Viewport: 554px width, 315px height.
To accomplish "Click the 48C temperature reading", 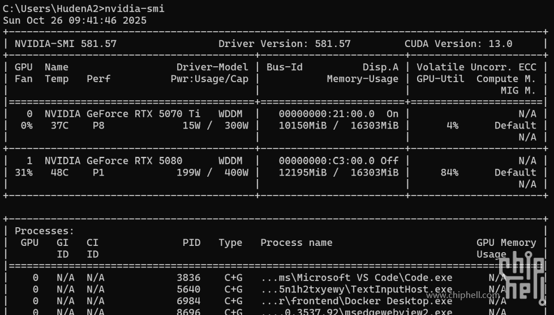I will [x=59, y=172].
